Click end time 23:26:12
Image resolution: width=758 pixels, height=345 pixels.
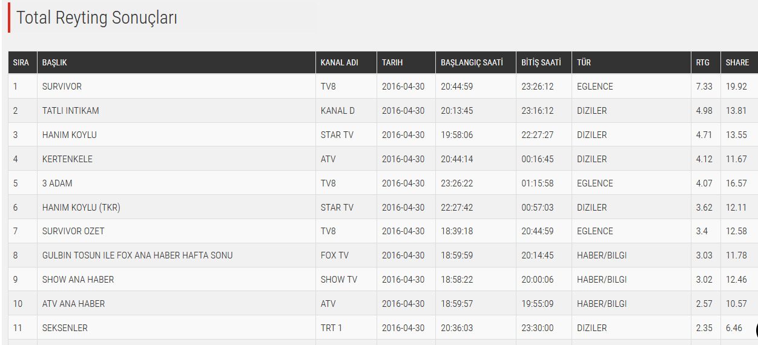538,87
